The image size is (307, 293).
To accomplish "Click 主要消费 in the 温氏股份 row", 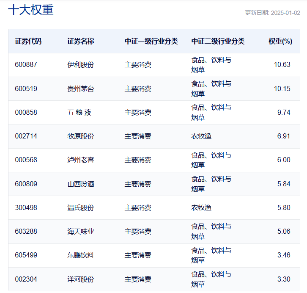I will point(138,207).
